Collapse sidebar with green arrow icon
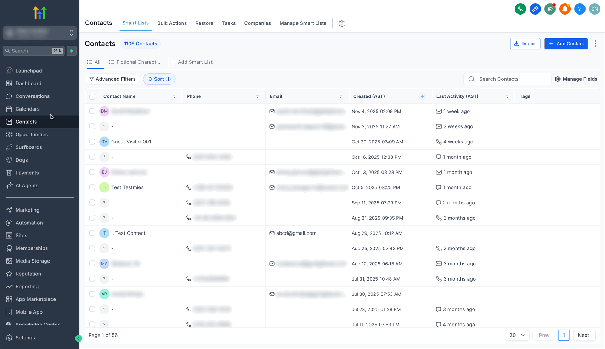The width and height of the screenshot is (605, 349). [79, 338]
